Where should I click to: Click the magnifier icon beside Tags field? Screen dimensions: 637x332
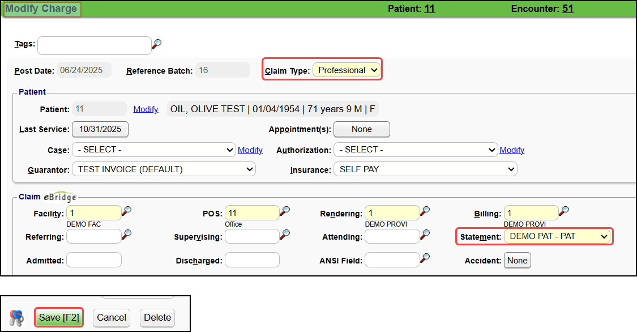tap(157, 43)
